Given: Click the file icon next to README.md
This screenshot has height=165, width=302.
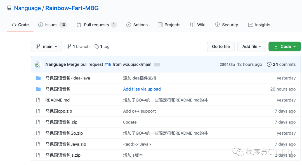Looking at the screenshot, I should click(38, 100).
